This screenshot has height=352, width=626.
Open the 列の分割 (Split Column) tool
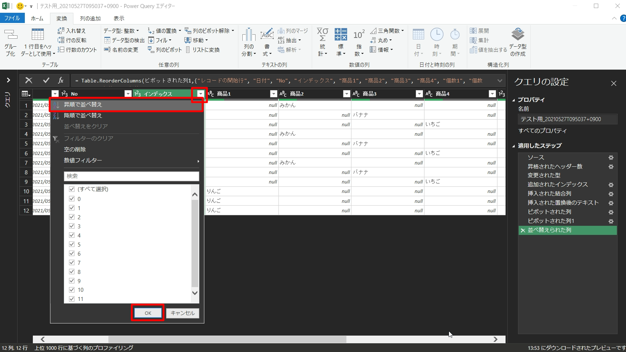pyautogui.click(x=249, y=35)
